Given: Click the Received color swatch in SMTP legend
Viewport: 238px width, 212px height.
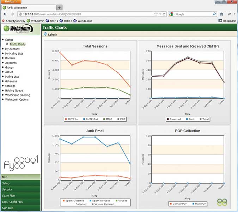Looking at the screenshot, I should click(168, 119).
